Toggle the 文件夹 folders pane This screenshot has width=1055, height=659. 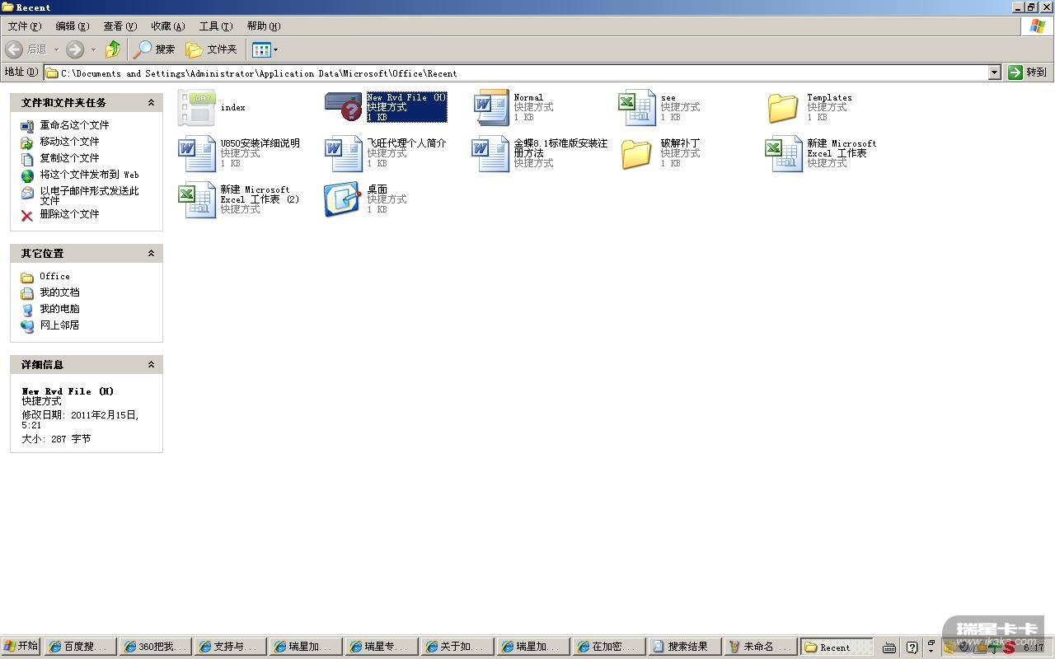212,49
